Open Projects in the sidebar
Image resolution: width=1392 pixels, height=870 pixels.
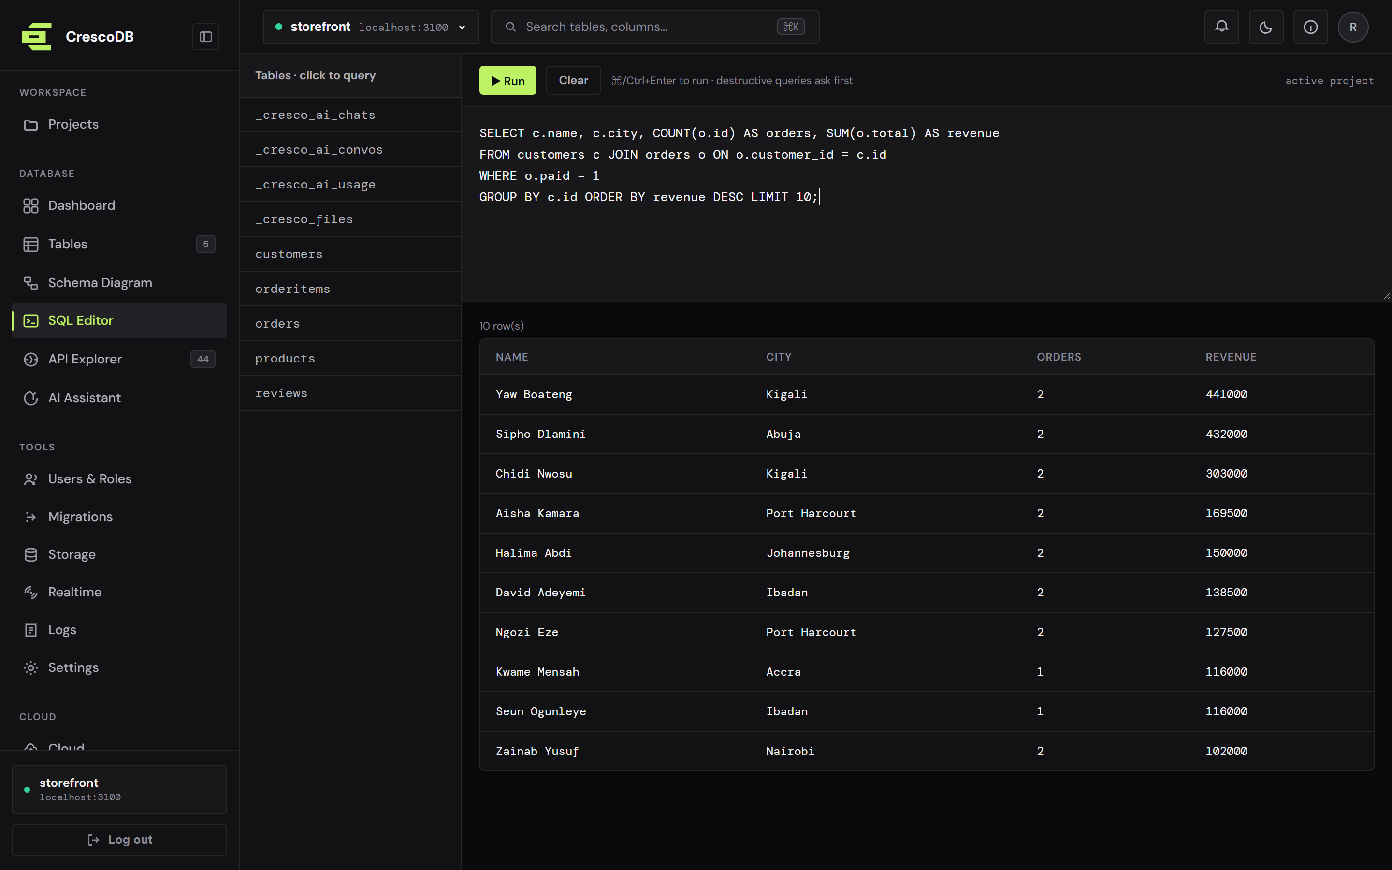pyautogui.click(x=119, y=124)
